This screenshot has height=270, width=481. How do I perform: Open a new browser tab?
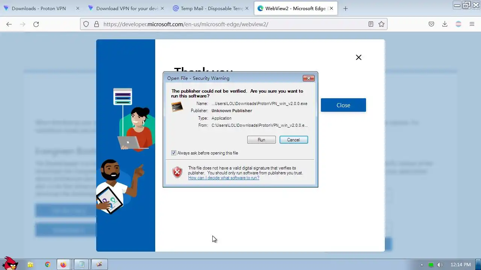click(x=345, y=8)
